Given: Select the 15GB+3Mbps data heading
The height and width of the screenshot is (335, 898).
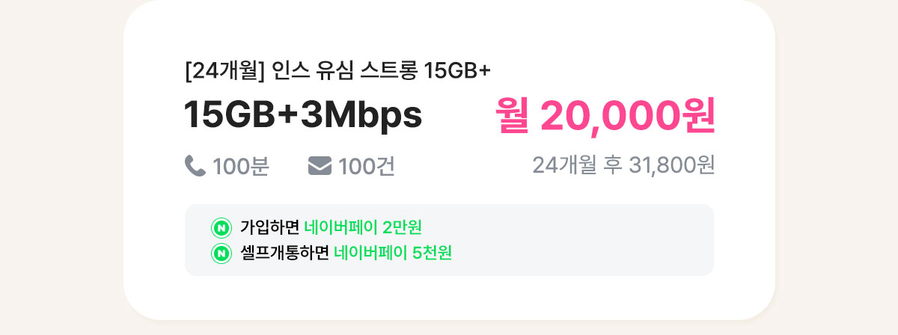Looking at the screenshot, I should pyautogui.click(x=303, y=114).
